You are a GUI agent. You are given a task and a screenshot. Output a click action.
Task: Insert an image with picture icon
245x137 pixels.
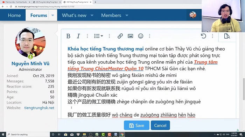[x=130, y=36]
